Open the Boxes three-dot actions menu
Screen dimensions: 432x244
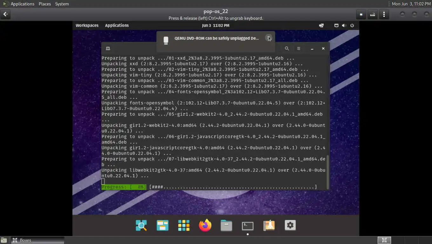pos(384,14)
